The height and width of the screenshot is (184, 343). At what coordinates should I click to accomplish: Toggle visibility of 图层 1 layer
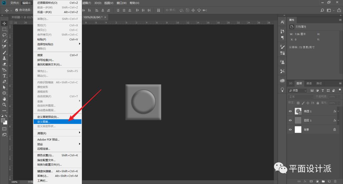[290, 120]
